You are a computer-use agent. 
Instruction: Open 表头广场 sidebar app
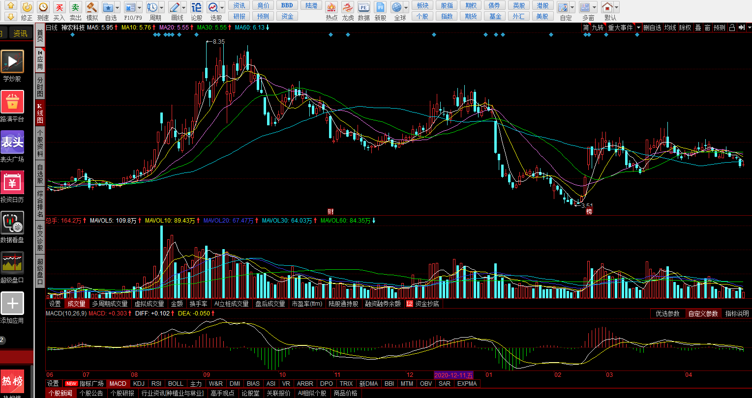pyautogui.click(x=12, y=142)
